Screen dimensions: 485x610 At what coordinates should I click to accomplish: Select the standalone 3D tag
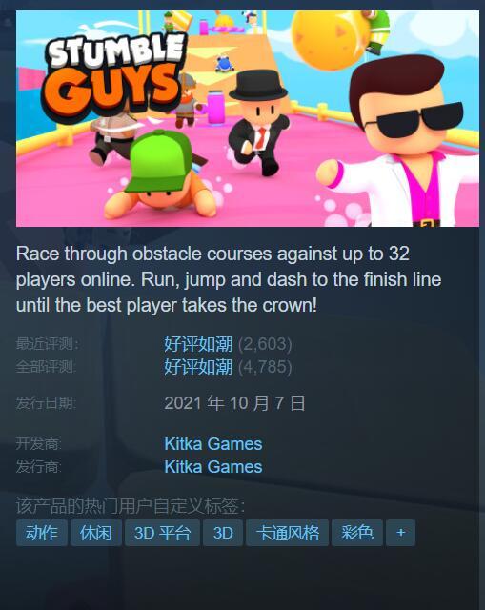223,533
